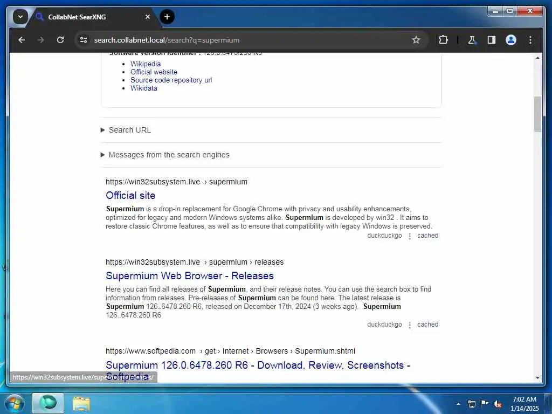Screen dimensions: 552x414
Task: Open the Wikidata infobox link
Action: pyautogui.click(x=143, y=88)
